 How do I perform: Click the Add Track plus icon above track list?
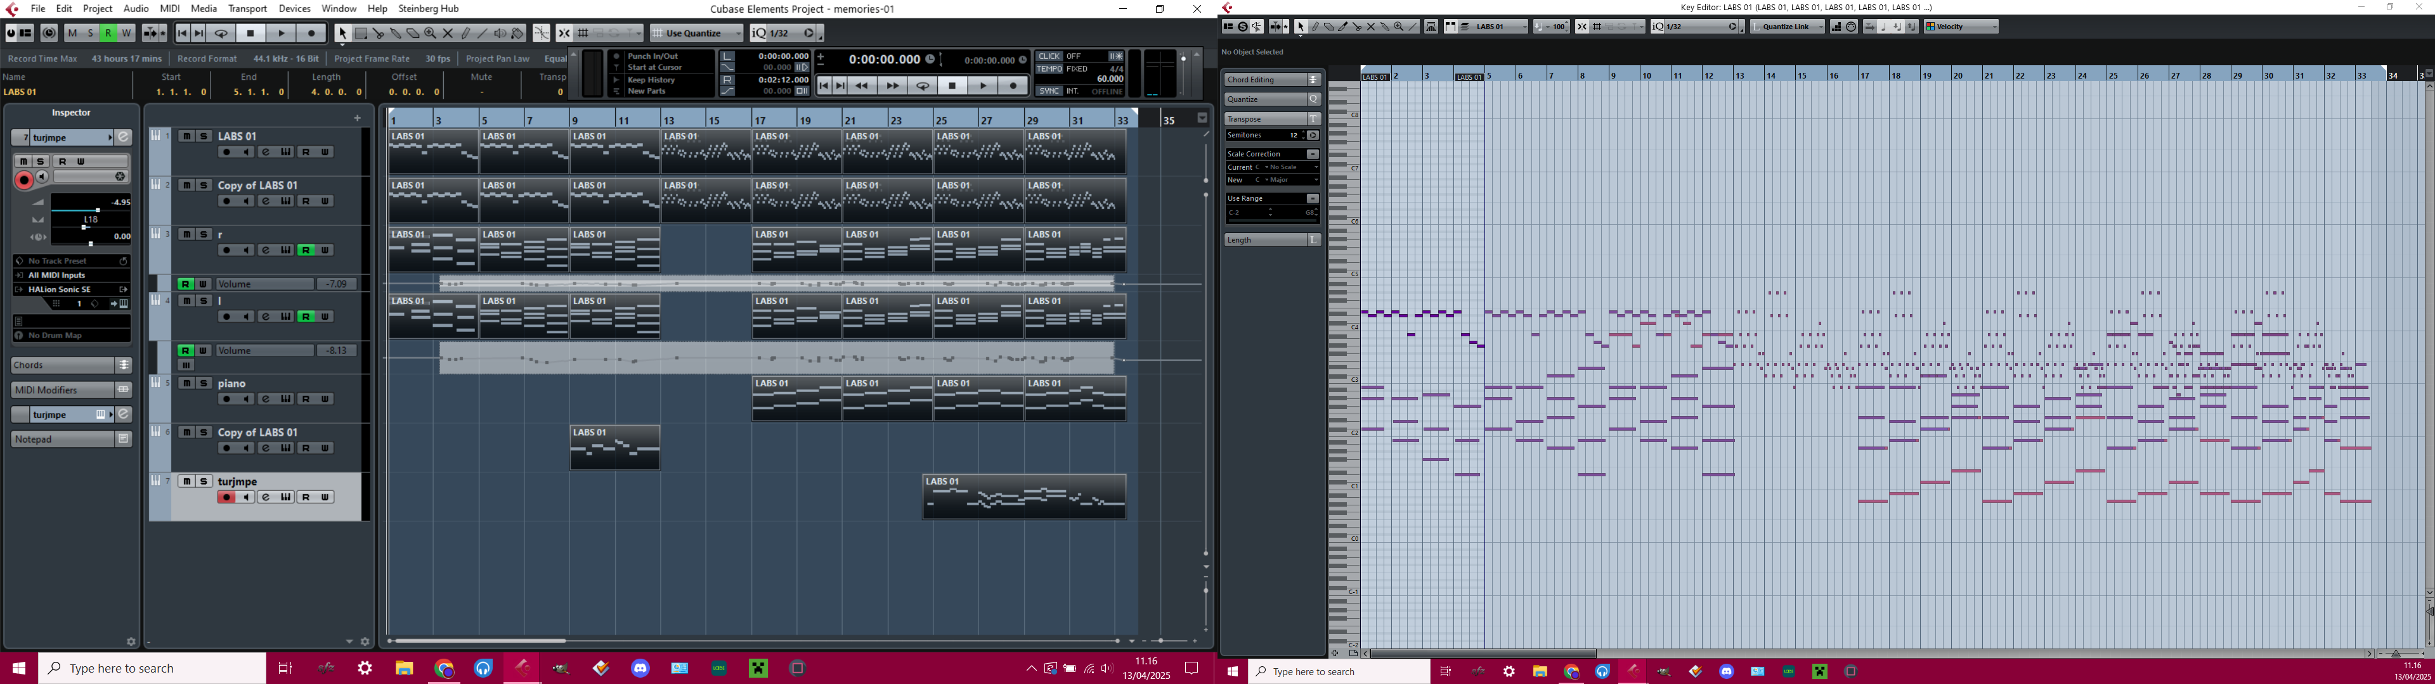click(357, 118)
